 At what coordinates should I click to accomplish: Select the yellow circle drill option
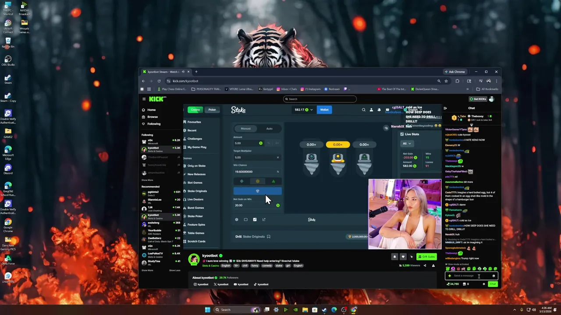[257, 181]
